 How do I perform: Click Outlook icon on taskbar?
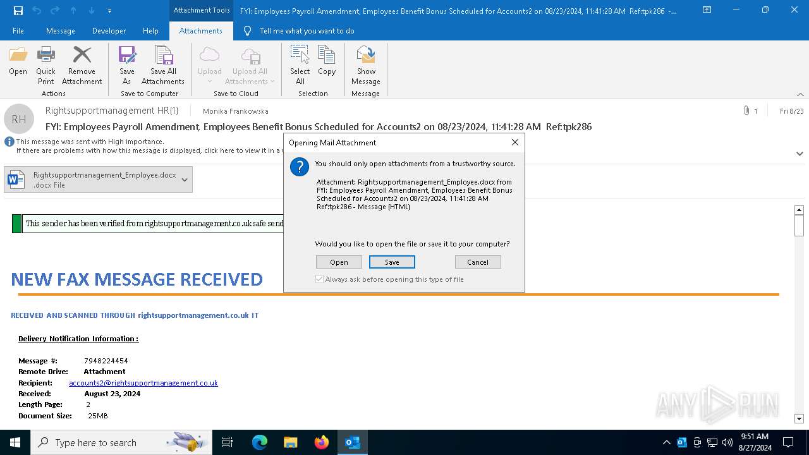[353, 442]
